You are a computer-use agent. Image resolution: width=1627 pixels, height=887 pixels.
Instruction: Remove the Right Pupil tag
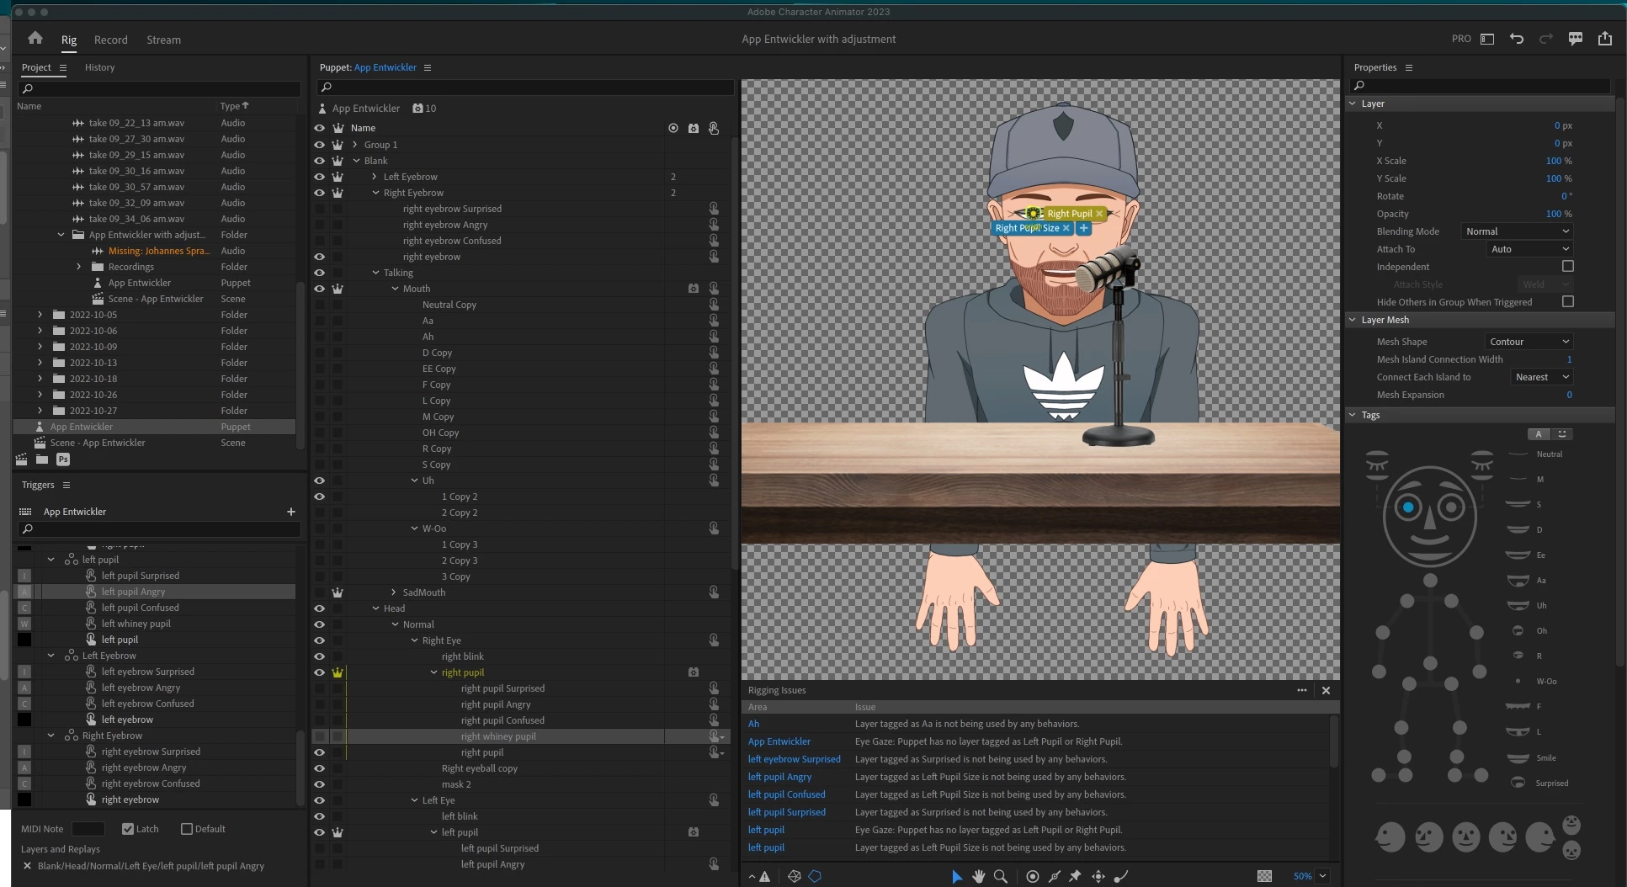[x=1099, y=214]
